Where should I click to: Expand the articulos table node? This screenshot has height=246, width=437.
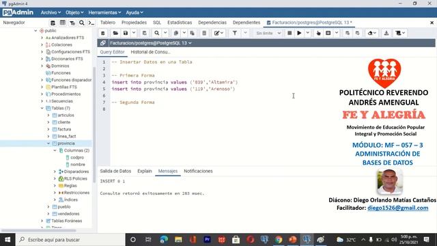48,115
